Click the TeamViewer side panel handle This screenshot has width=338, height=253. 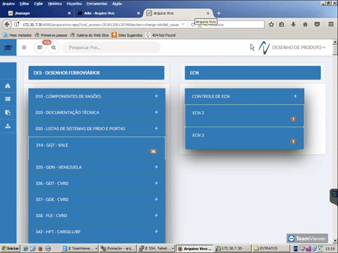(x=334, y=197)
